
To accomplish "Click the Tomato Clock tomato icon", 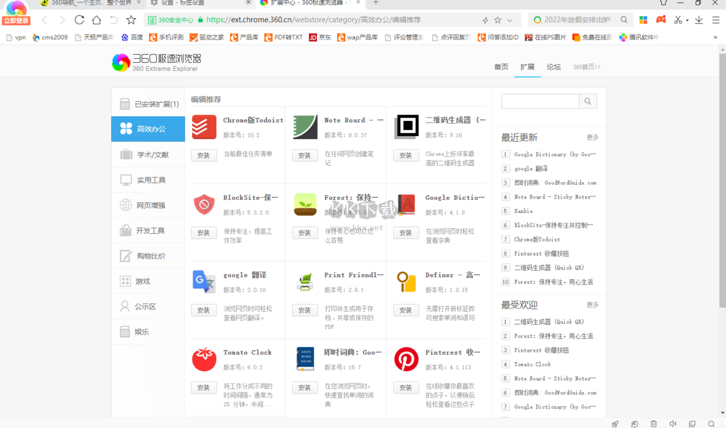I will point(204,360).
